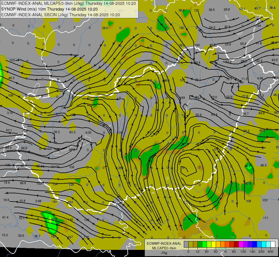Click the map value 111
This screenshot has width=279, height=257.
pos(266,218)
